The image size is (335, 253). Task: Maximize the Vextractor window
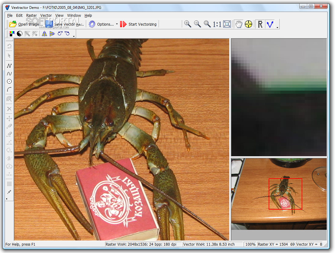click(311, 6)
